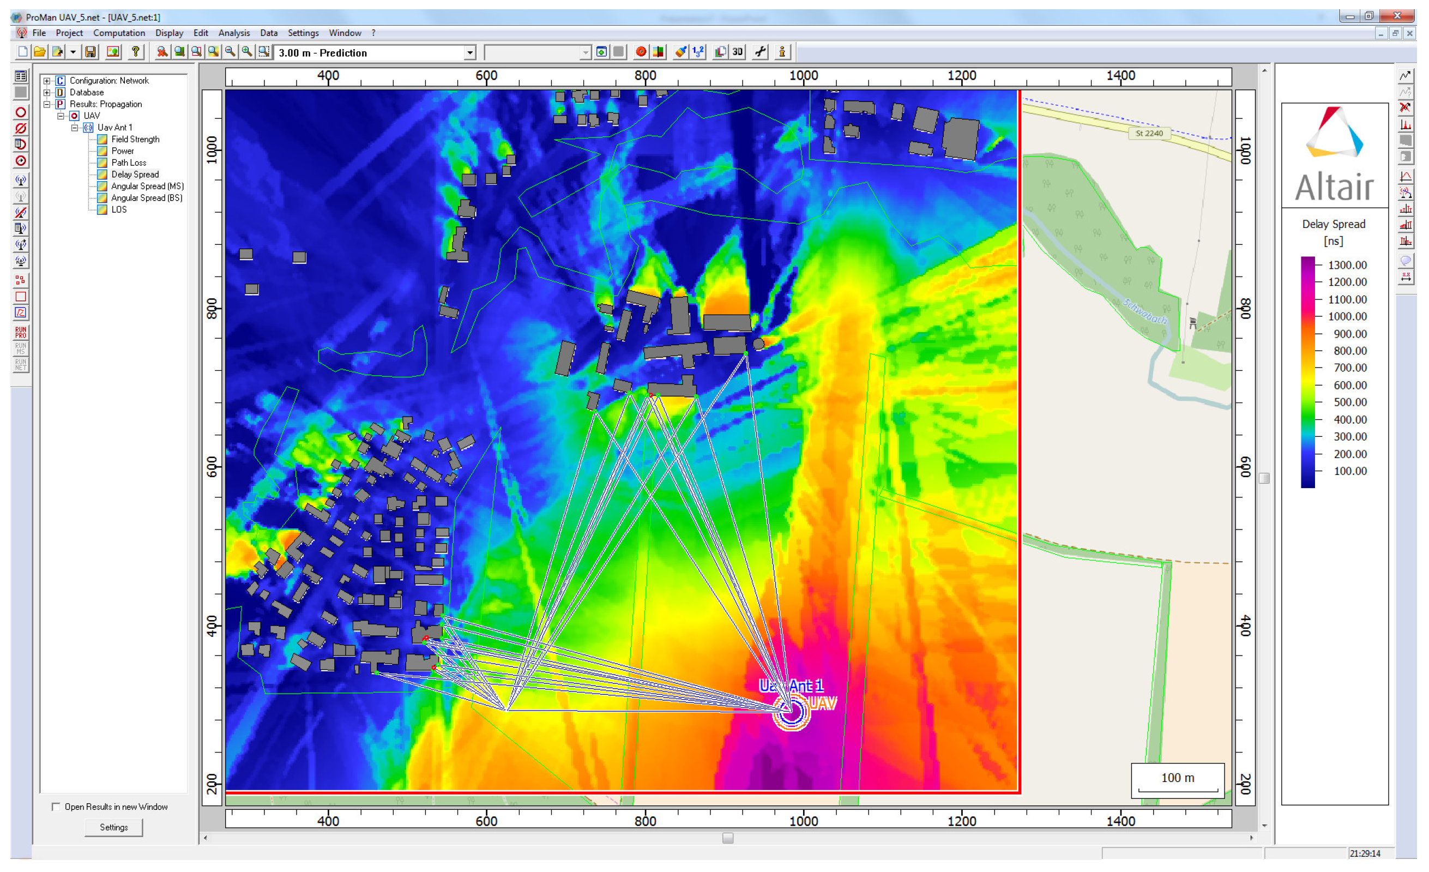The image size is (1429, 872).
Task: Click the horizontal scrollbar thumb below map
Action: coord(728,838)
